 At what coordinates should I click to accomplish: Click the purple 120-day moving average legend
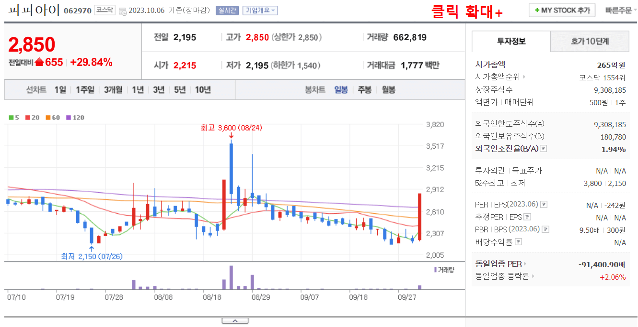point(75,118)
